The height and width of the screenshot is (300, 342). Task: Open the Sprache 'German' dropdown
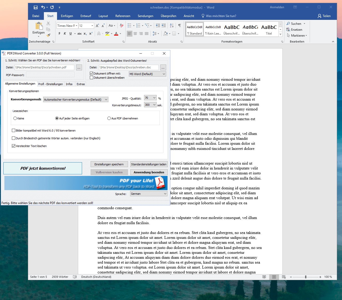[x=149, y=194]
